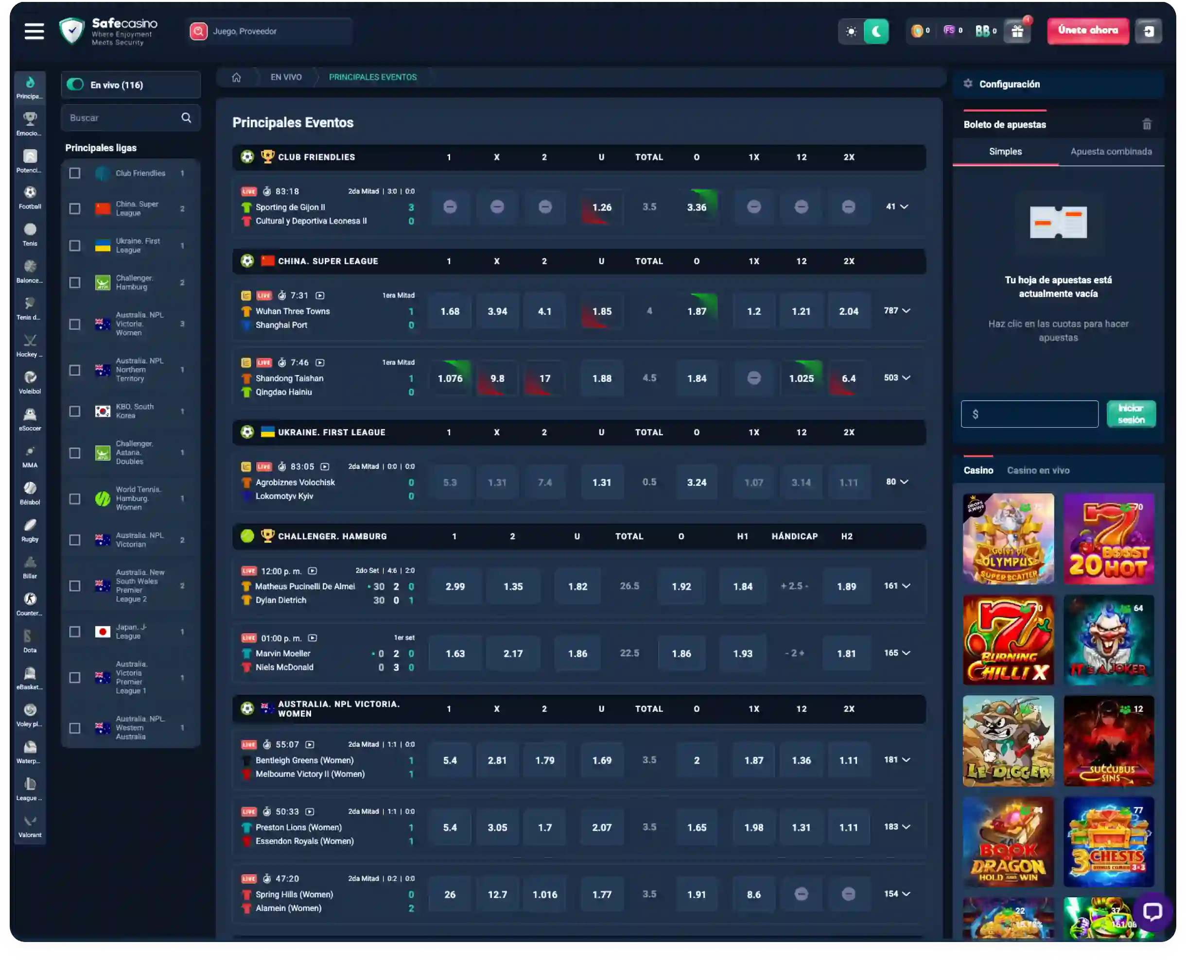1186x960 pixels.
Task: Toggle the En vivo (116) switch
Action: [75, 85]
